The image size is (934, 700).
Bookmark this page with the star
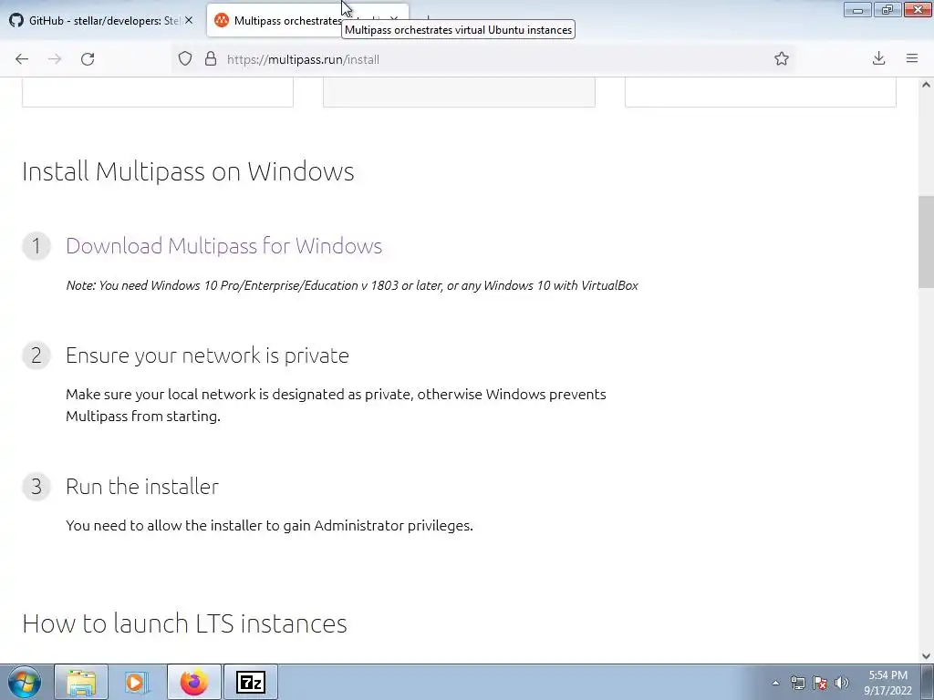(782, 58)
